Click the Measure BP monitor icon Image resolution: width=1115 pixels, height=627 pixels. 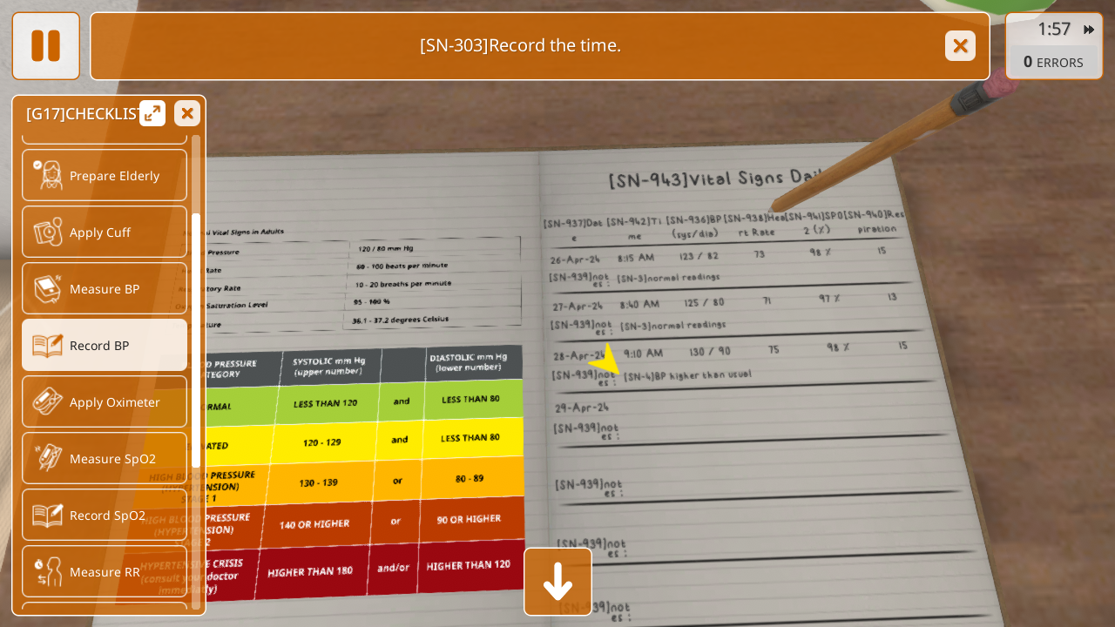(48, 289)
